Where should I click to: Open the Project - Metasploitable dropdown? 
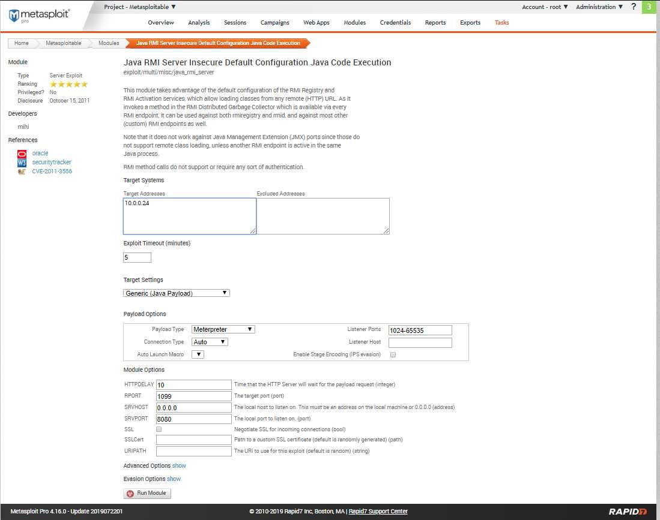[x=140, y=7]
